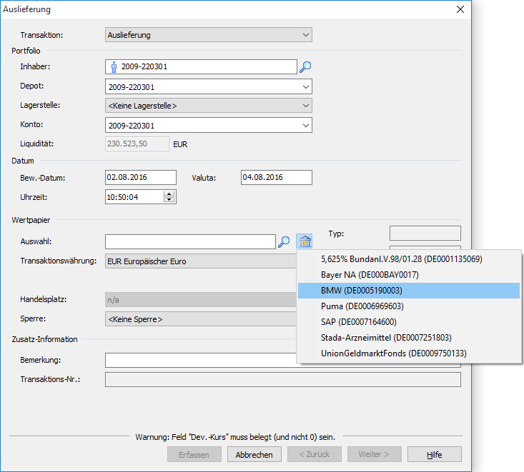524x472 pixels.
Task: Click the Valuta date field
Action: tap(276, 178)
